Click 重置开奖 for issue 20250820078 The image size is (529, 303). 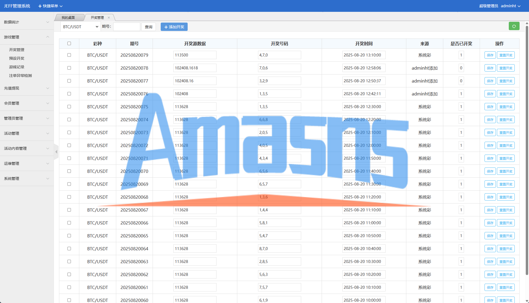(x=506, y=68)
